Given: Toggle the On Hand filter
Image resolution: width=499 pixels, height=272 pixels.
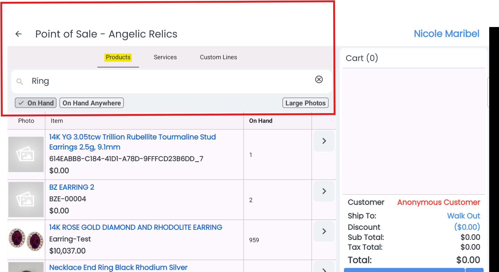Looking at the screenshot, I should (36, 103).
